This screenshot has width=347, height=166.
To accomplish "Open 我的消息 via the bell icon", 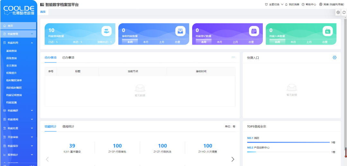I will (286, 4).
